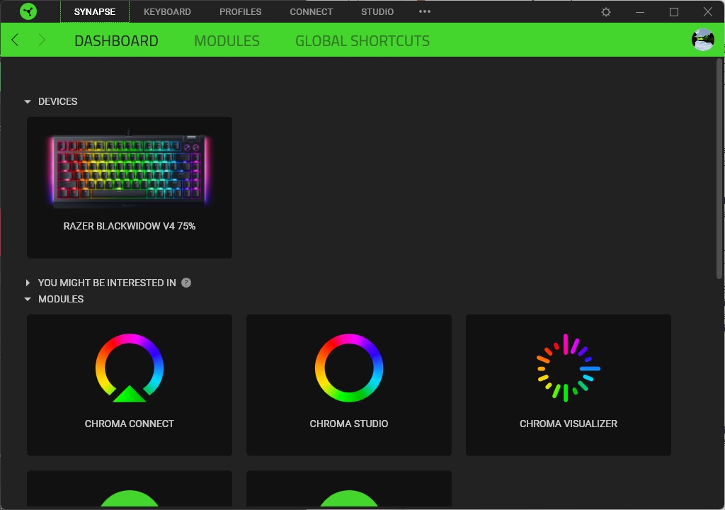725x510 pixels.
Task: Open the Chroma Visualizer burst icon
Action: [569, 368]
